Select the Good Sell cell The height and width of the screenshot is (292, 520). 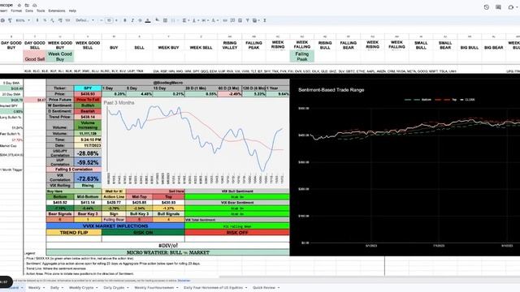click(35, 56)
